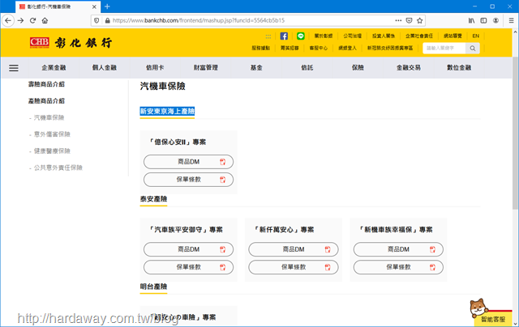This screenshot has width=519, height=327.
Task: Click the CHB 彰化銀行 logo
Action: (x=71, y=43)
